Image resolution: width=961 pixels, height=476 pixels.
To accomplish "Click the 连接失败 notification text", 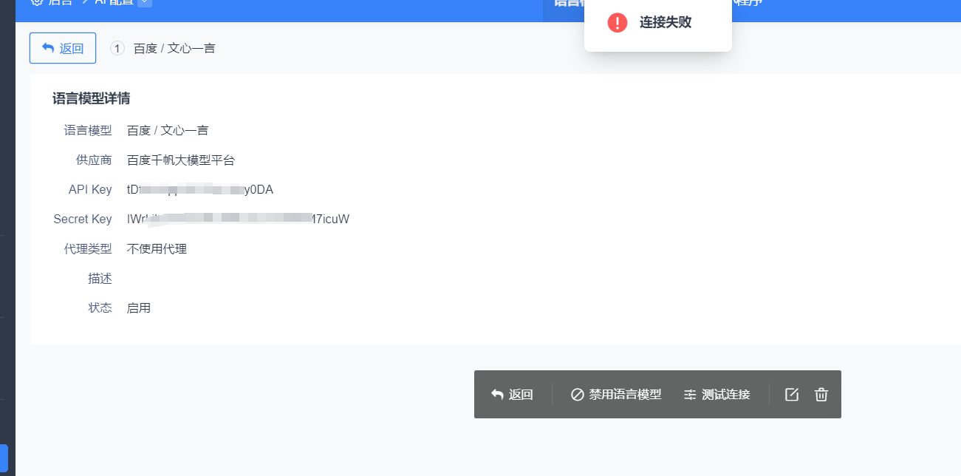I will point(666,22).
